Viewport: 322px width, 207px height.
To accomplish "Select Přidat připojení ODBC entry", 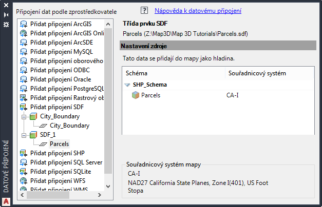I will [x=60, y=70].
